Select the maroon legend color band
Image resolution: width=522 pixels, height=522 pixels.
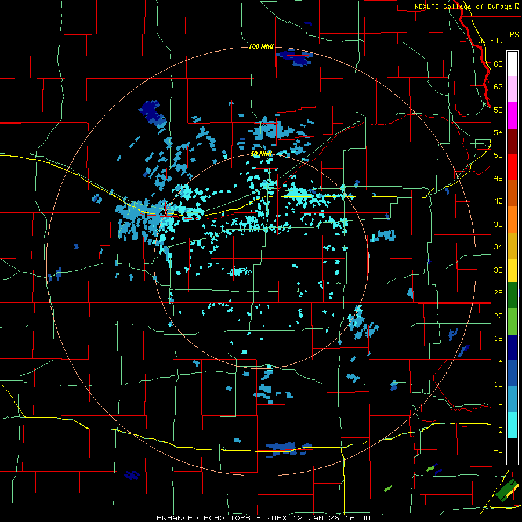pos(512,142)
